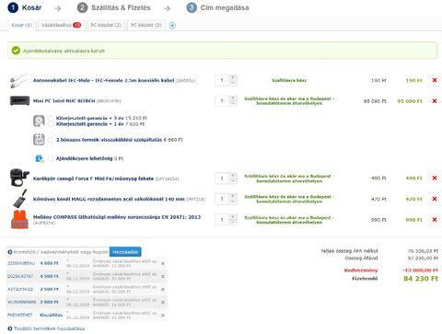Click quantity field of Antennakábel row
Image resolution: width=442 pixels, height=334 pixels.
point(222,80)
